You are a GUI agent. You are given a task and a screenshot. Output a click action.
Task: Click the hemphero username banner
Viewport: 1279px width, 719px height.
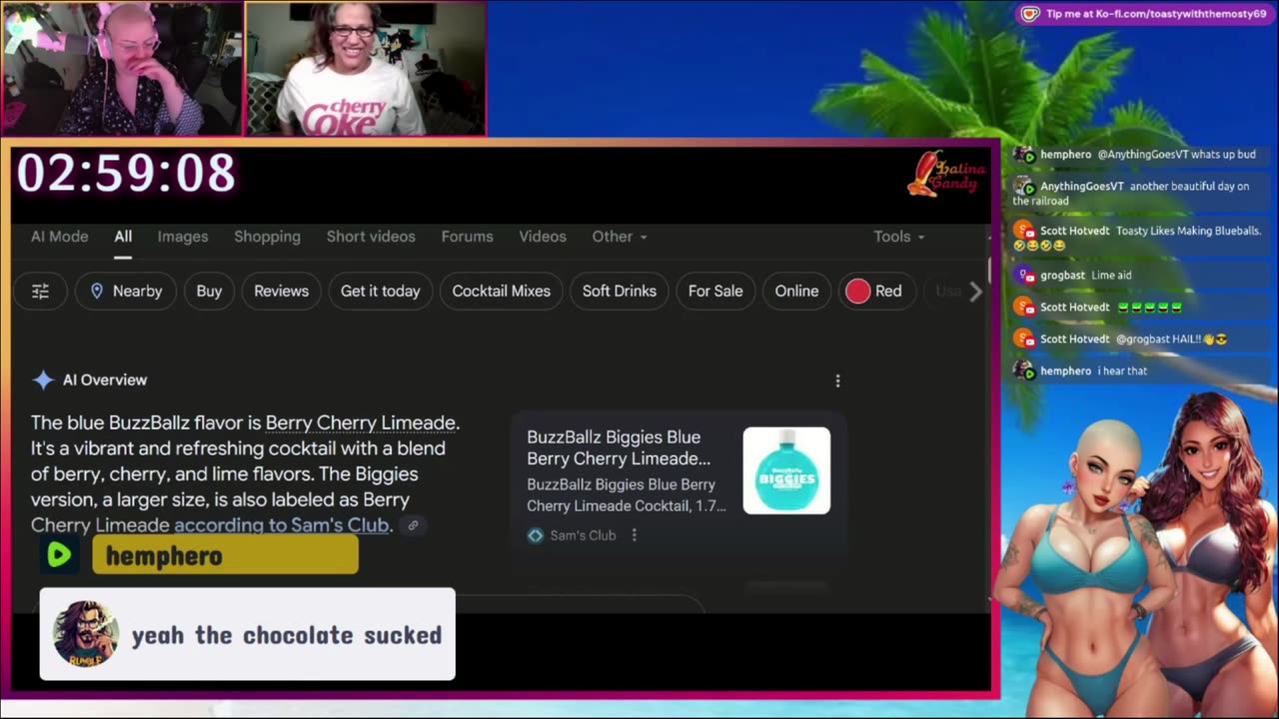pyautogui.click(x=225, y=555)
